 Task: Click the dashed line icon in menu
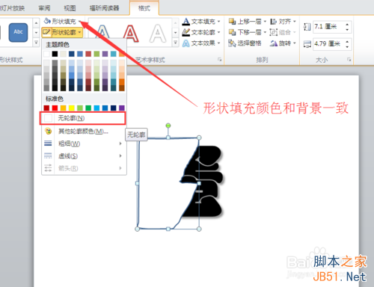pos(48,155)
